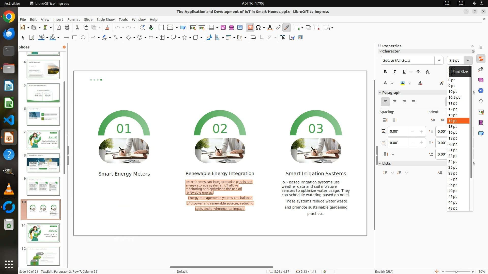Screen dimensions: 488x274
Task: Click the Insert Text Box toolbar icon
Action: tap(250, 28)
